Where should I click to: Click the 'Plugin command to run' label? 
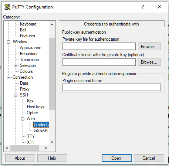82,81
